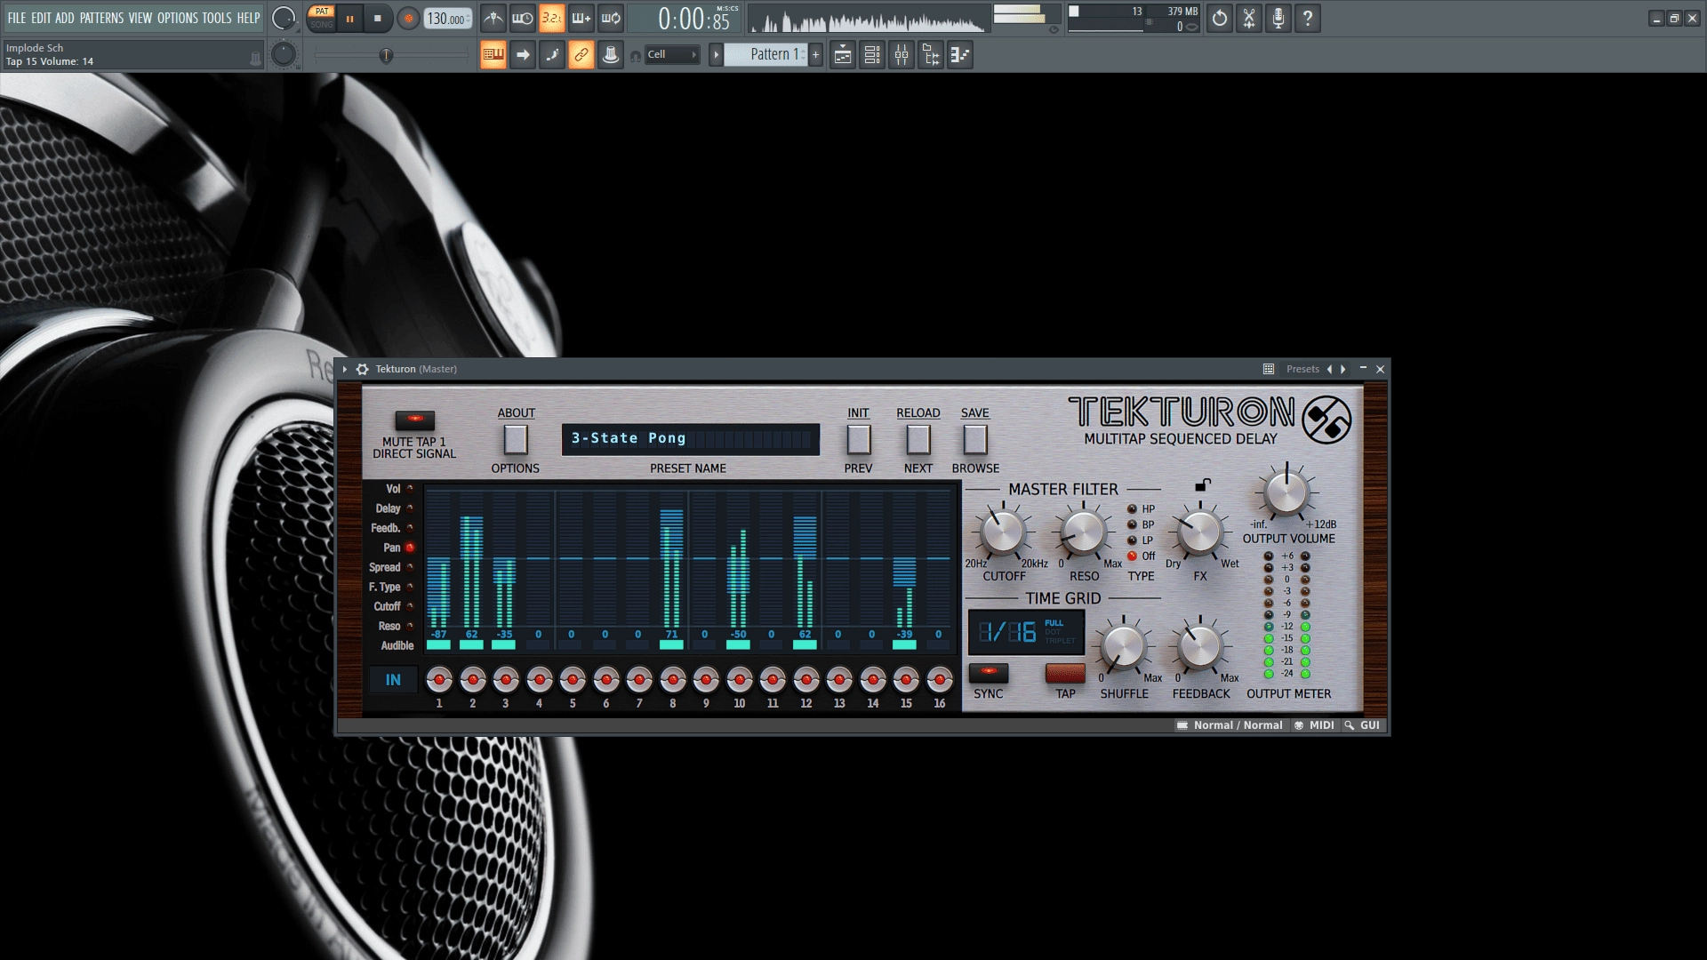Screen dimensions: 1707x960
Task: Toggle typing keyboard to piano icon
Action: [493, 55]
